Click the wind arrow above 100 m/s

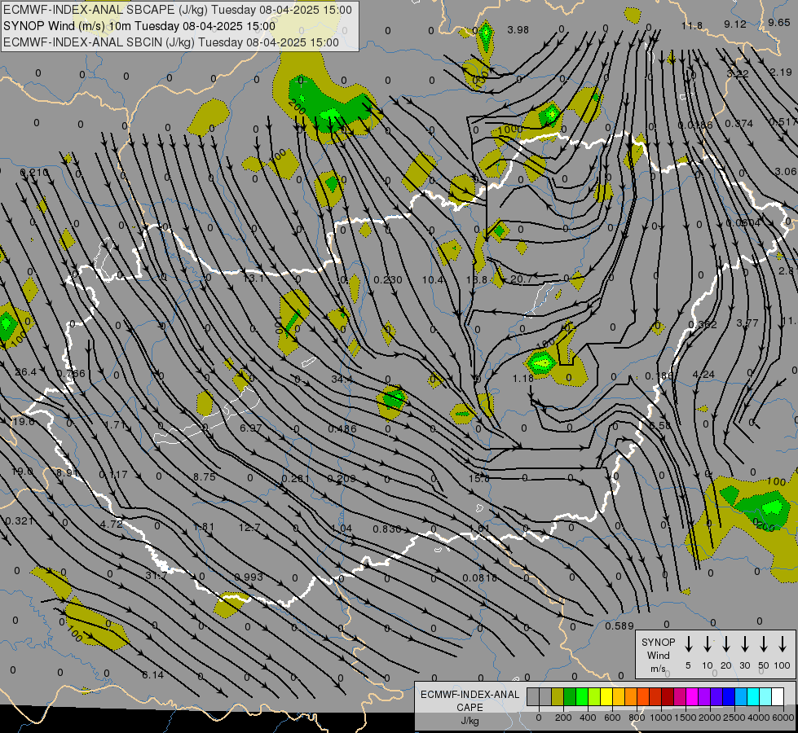click(783, 644)
